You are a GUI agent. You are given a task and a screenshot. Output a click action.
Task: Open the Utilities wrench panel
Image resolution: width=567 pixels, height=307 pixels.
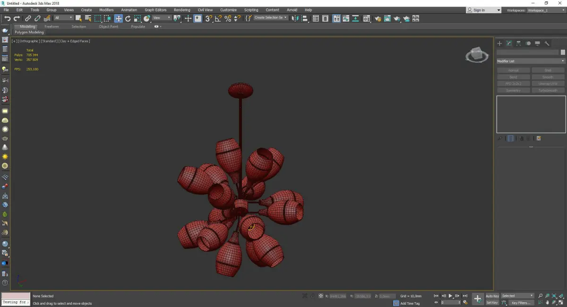click(547, 43)
